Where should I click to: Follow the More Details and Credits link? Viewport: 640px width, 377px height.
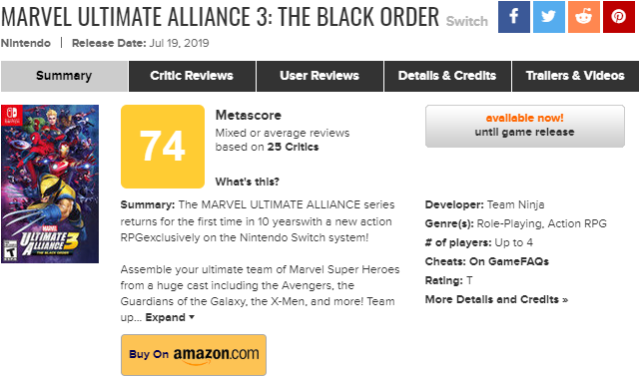pos(496,299)
